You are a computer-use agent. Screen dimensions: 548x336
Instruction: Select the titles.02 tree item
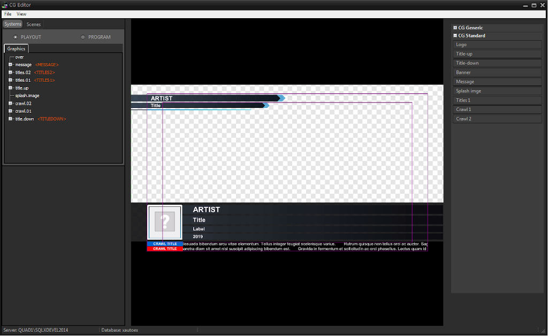point(22,72)
